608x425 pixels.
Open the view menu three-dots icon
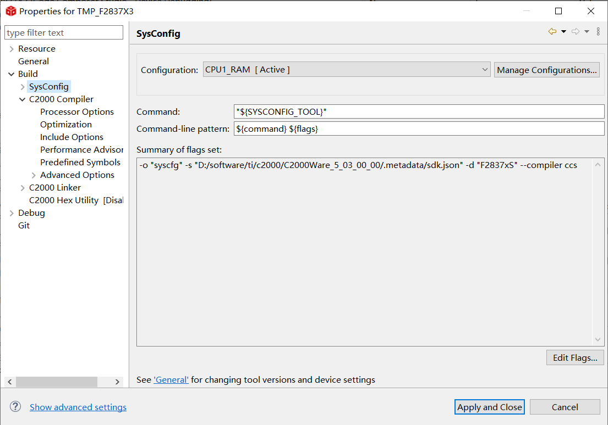(598, 32)
